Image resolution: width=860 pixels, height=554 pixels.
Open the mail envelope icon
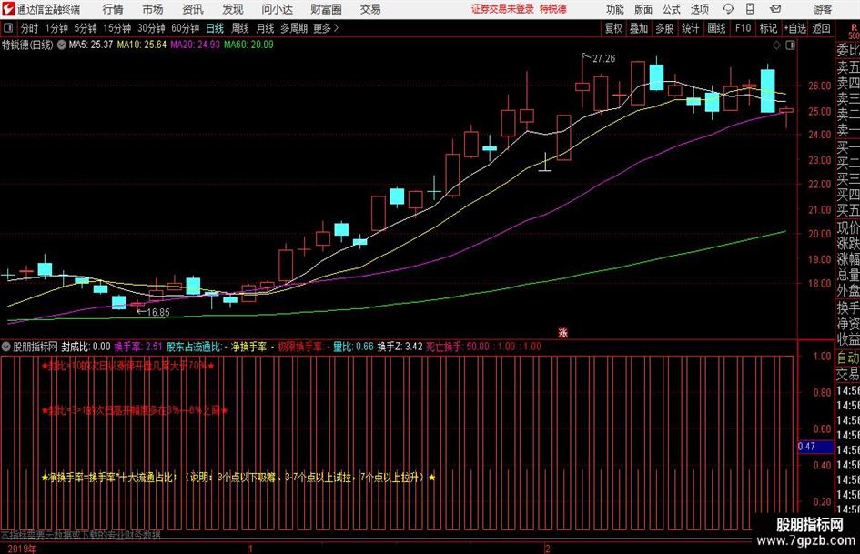click(775, 9)
